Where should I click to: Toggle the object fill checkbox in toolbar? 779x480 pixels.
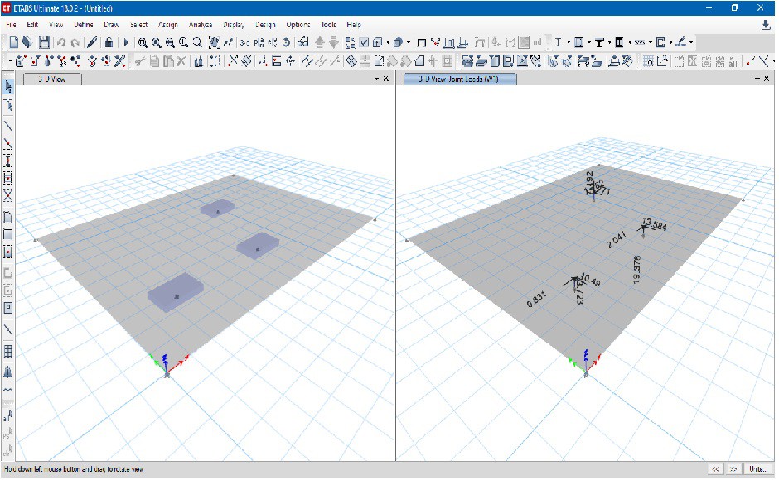coord(364,42)
